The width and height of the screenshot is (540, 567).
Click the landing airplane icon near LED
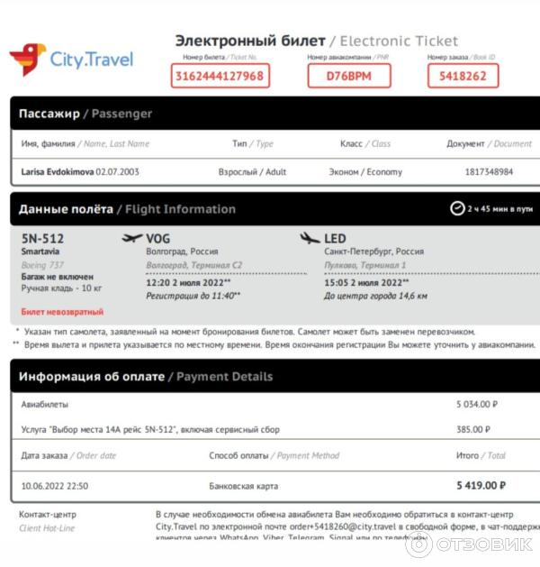click(310, 238)
